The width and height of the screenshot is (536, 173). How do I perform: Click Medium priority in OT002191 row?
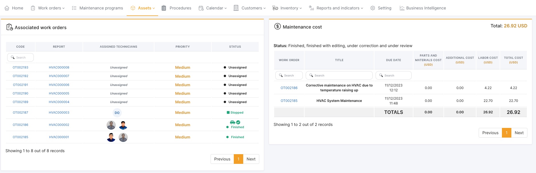(183, 85)
